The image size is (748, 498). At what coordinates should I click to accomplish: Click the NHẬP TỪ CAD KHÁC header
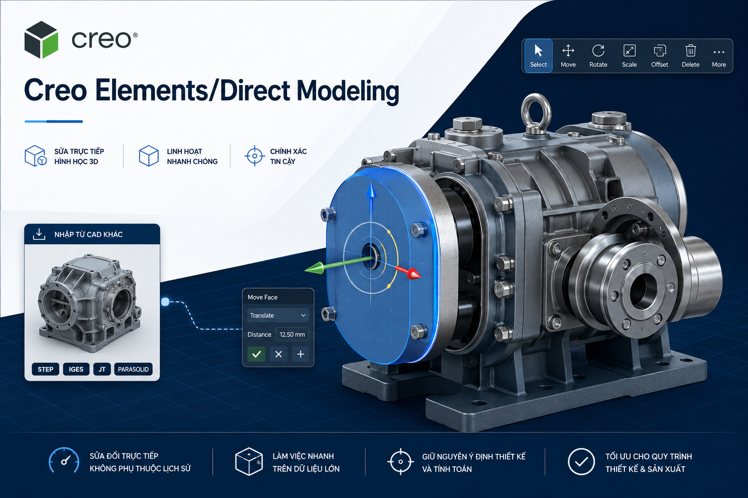[92, 234]
